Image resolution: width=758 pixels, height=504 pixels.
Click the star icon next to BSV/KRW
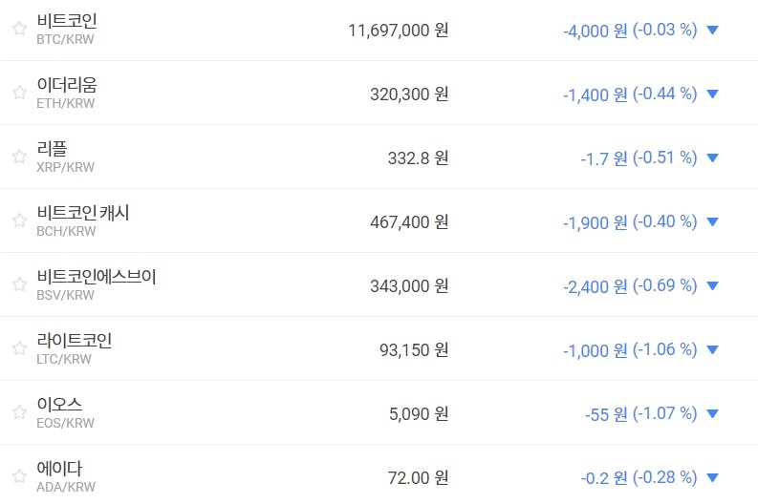19,284
